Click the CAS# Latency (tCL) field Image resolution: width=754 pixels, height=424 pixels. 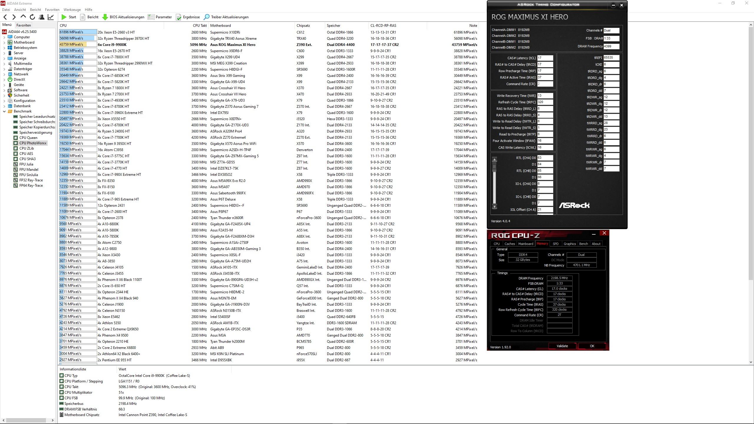point(545,58)
